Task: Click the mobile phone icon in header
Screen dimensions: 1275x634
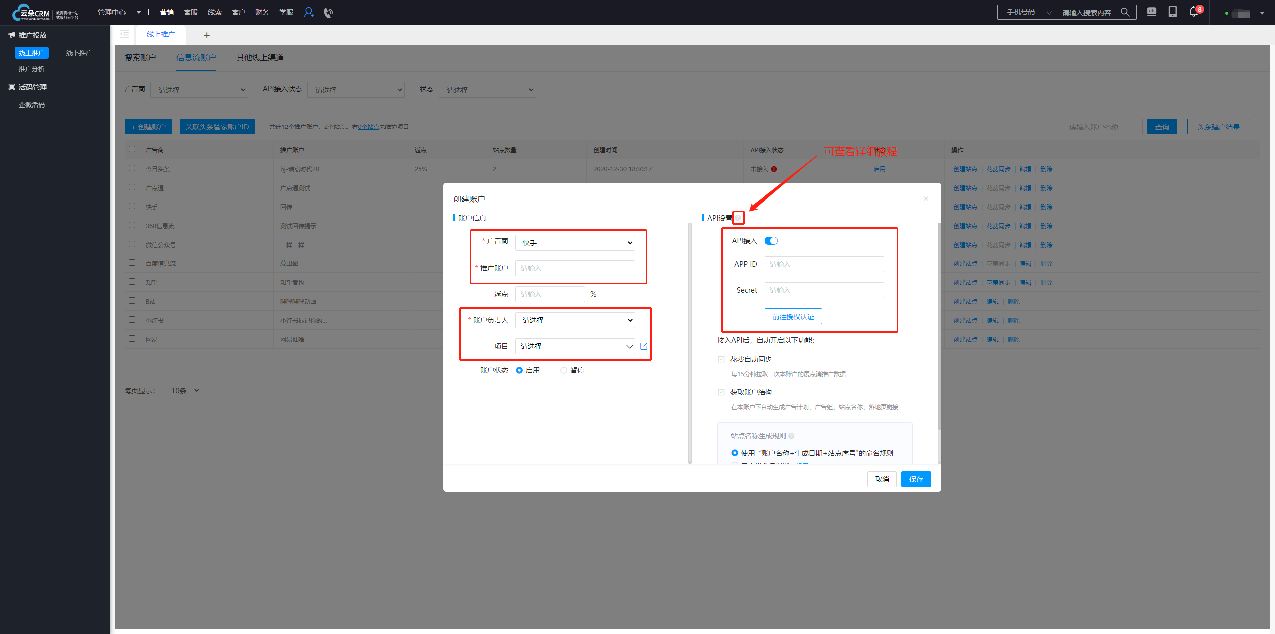Action: (x=1173, y=12)
